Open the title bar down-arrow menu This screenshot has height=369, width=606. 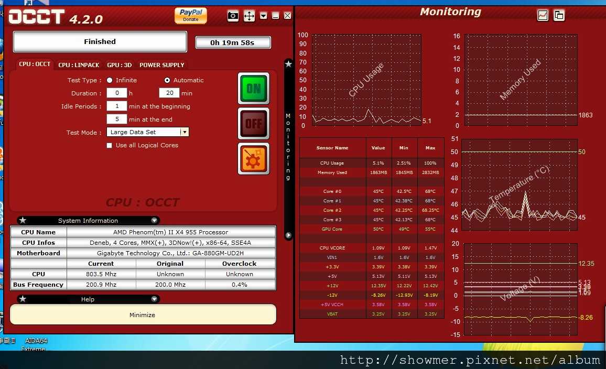tap(264, 16)
